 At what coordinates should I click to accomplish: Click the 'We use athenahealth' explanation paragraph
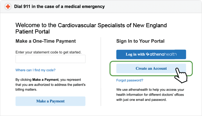point(150,94)
